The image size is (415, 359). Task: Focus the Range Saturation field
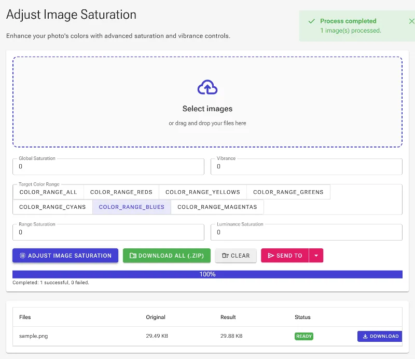pos(108,232)
